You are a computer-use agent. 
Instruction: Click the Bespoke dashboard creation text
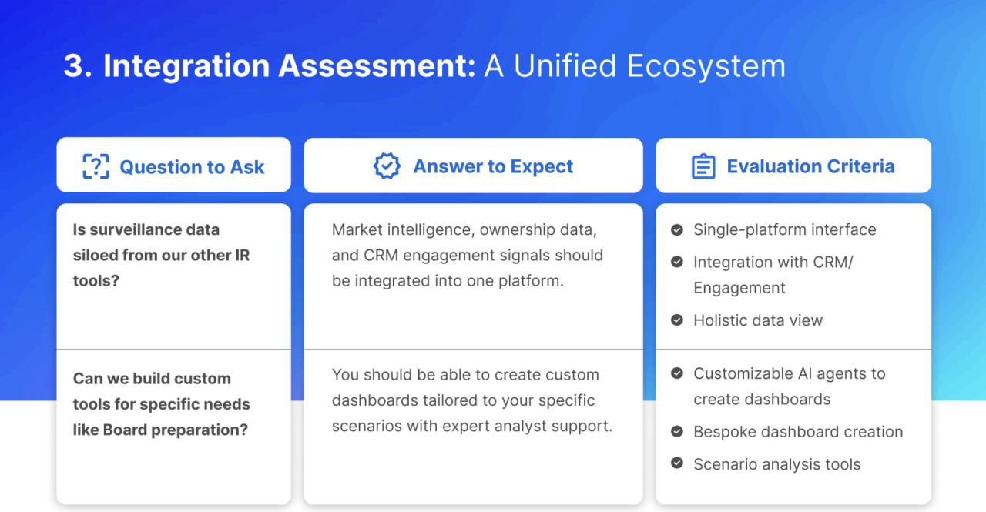click(798, 432)
